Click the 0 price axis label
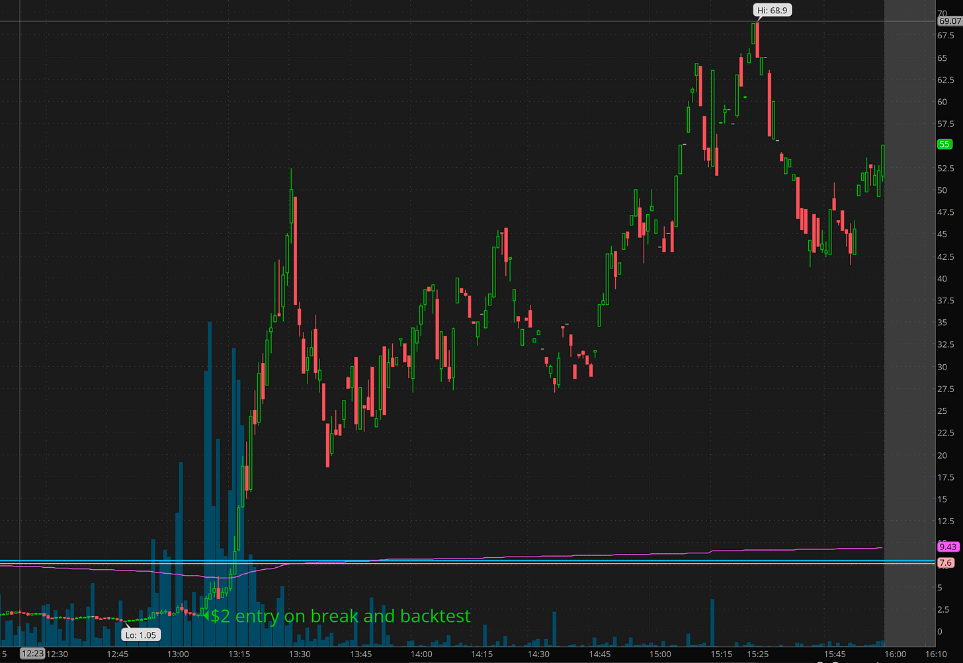Viewport: 963px width, 663px height. pyautogui.click(x=940, y=631)
